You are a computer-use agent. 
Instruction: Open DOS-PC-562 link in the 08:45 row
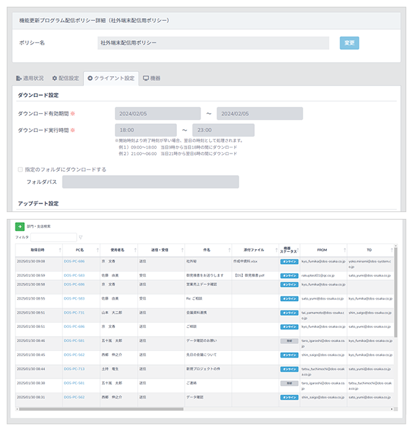(x=74, y=355)
